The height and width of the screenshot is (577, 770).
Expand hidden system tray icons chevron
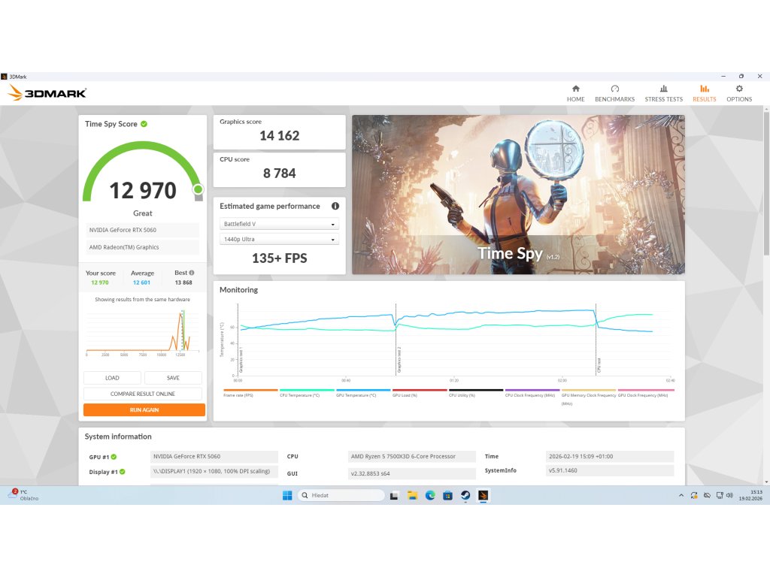[x=681, y=496]
